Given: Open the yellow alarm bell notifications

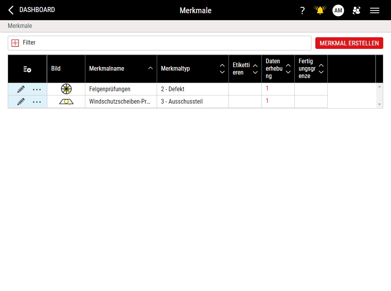Looking at the screenshot, I should (320, 10).
